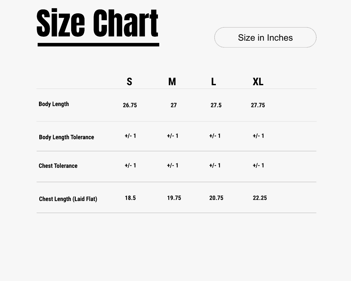
Task: Click the 19.75 chest length value
Action: click(174, 198)
